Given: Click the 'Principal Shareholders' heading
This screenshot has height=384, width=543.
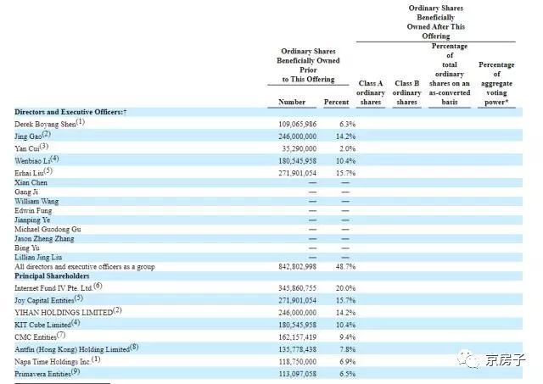Looking at the screenshot, I should point(52,276).
